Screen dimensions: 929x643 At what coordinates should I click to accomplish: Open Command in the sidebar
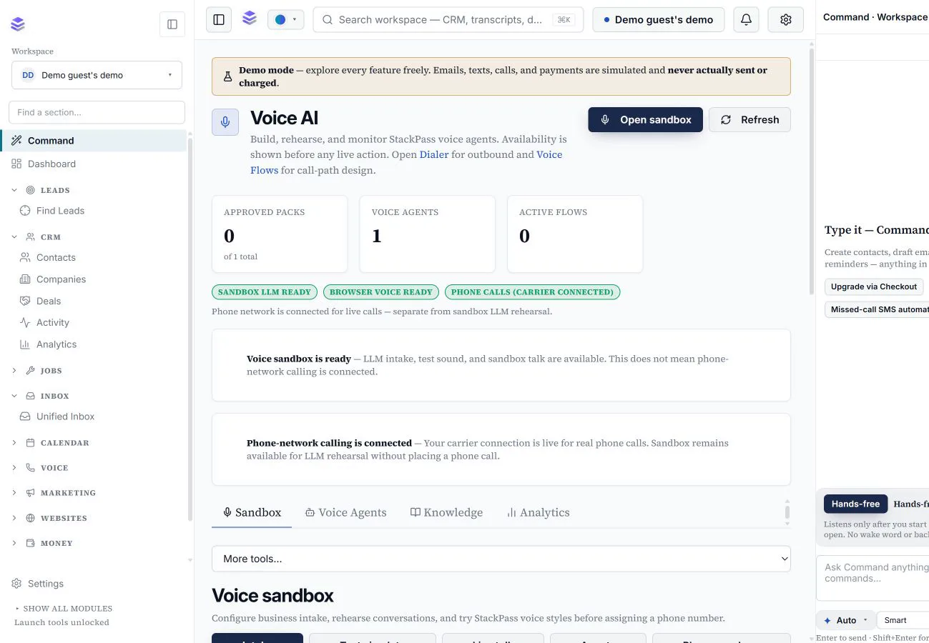click(x=94, y=141)
